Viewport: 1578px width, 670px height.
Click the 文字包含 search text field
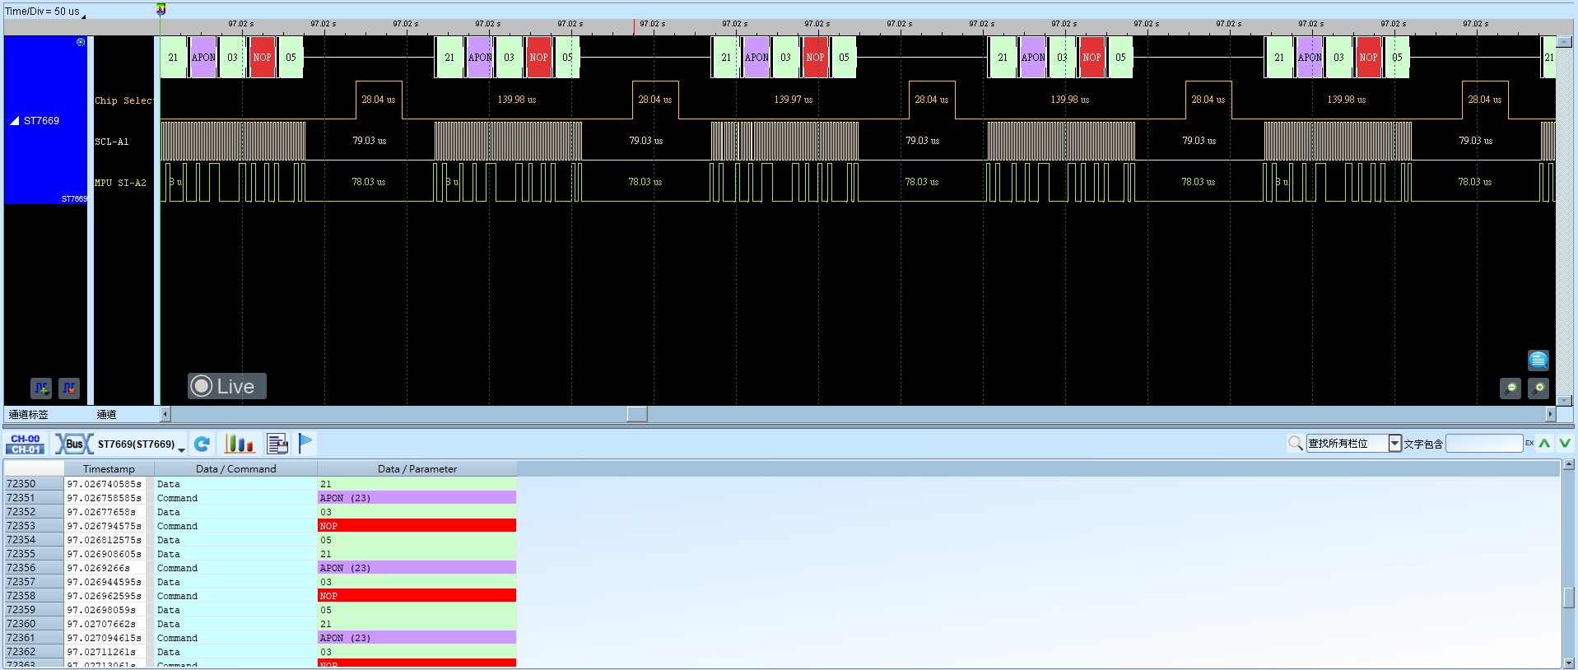[1484, 444]
